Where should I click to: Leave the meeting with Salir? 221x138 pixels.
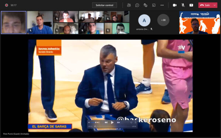click(205, 5)
